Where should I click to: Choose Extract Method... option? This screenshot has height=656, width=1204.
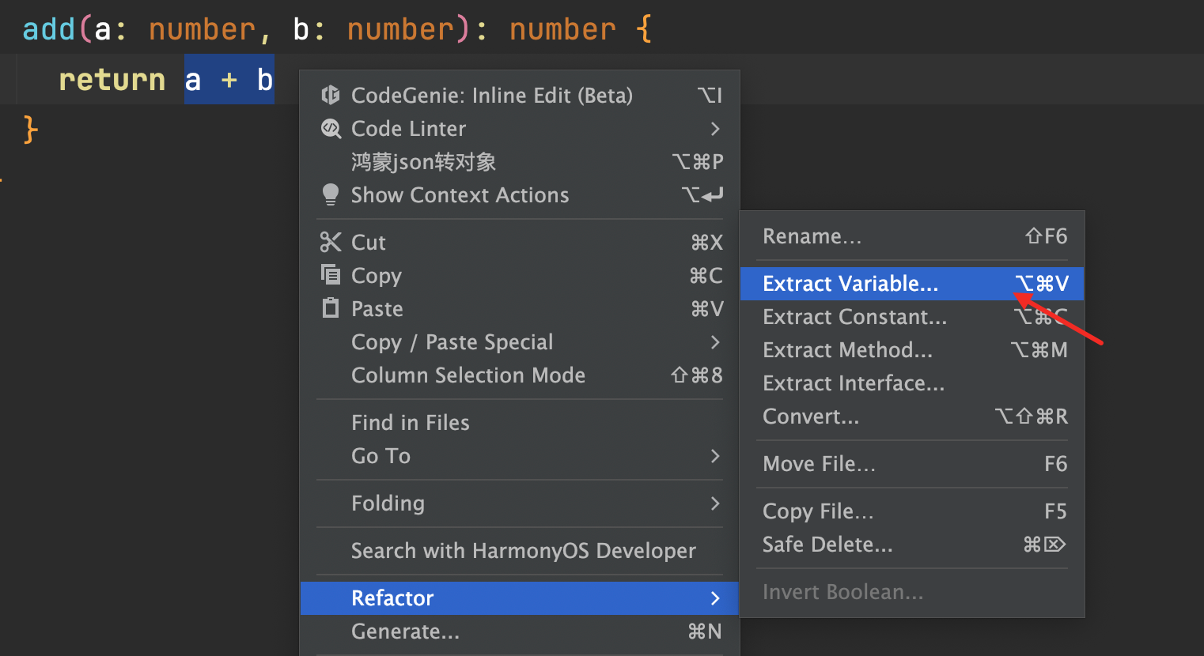coord(847,350)
